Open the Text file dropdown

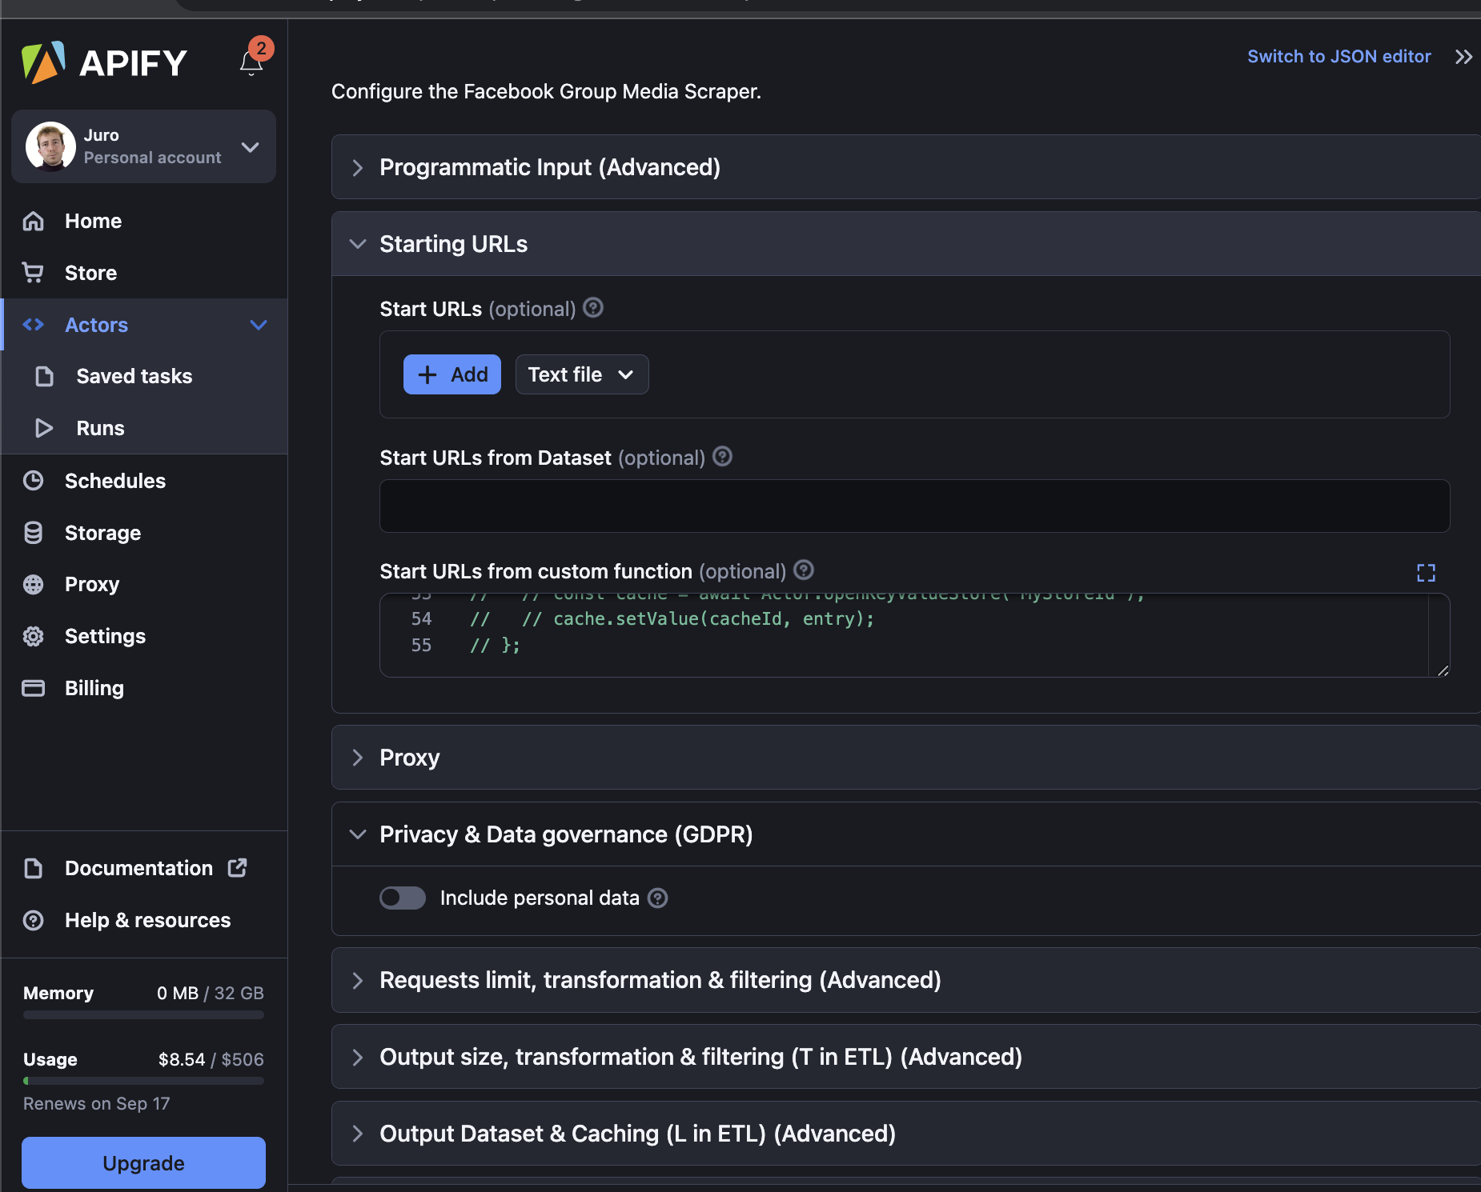point(582,374)
